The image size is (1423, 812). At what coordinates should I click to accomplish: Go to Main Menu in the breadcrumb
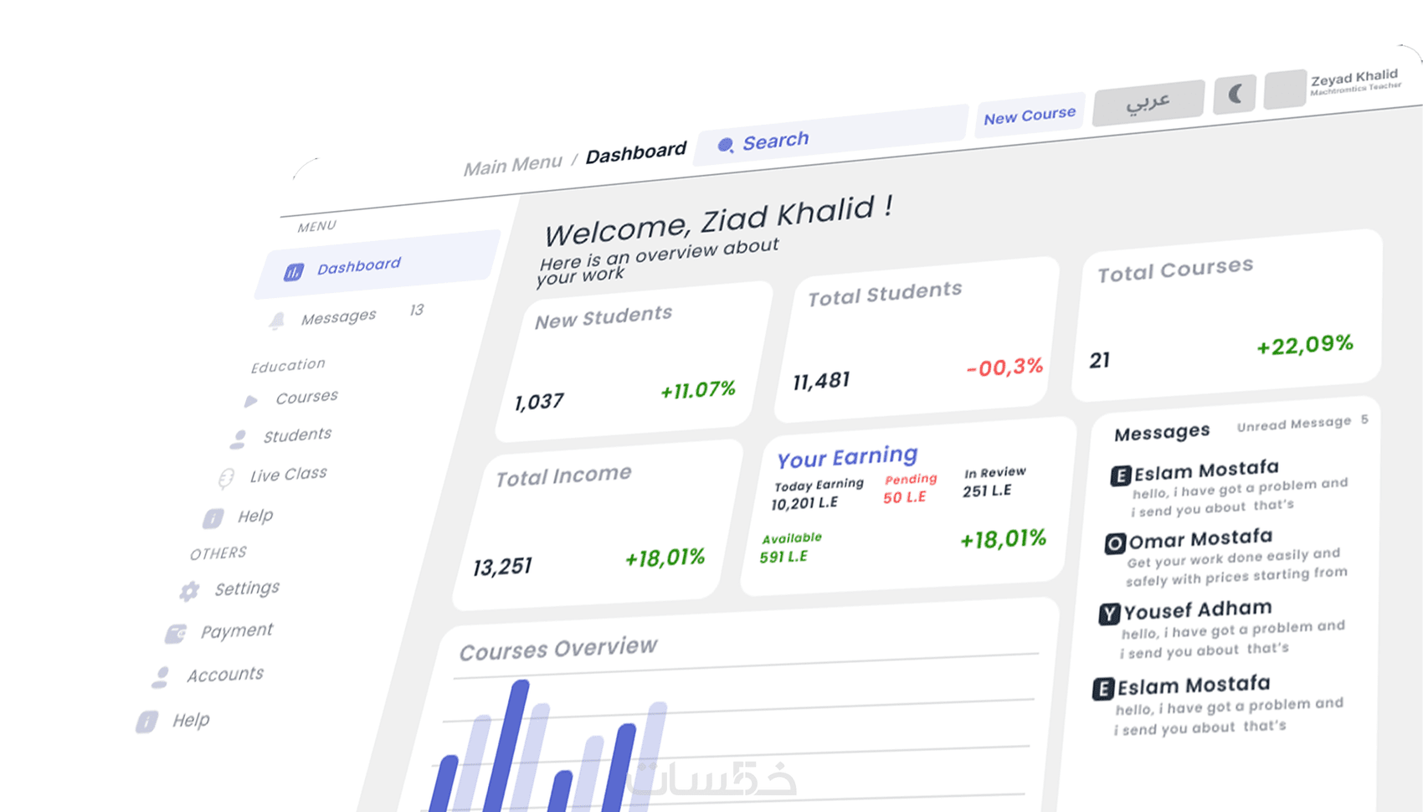[x=513, y=164]
